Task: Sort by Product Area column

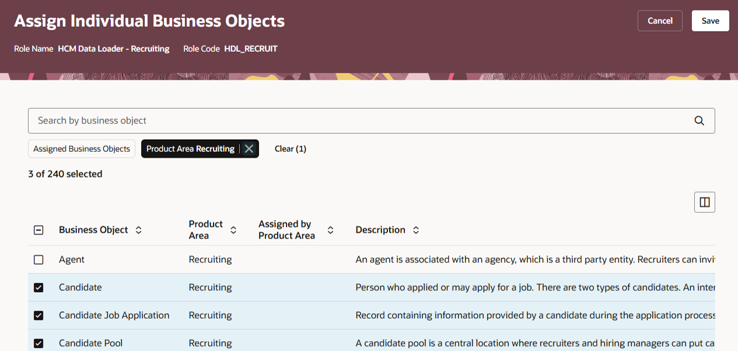Action: tap(233, 230)
